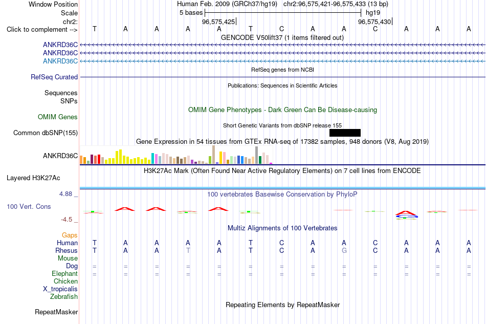Viewport: 486px width, 324px height.
Task: Open 'Publications: Sequences in Scientific Articles' title
Action: point(282,85)
